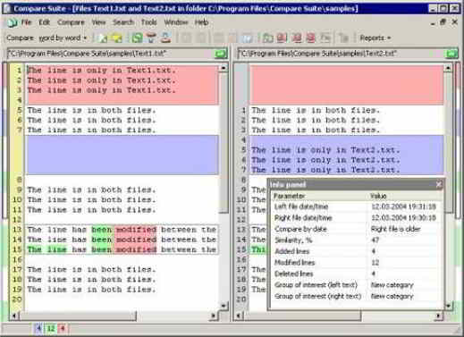
Task: Click the blue added-lines counter showing 4 in the status bar
Action: 38,328
